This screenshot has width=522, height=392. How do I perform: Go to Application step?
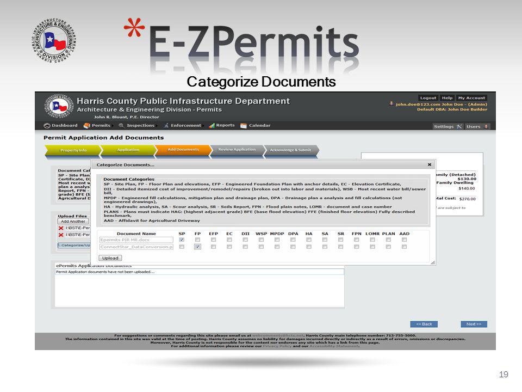pyautogui.click(x=128, y=150)
